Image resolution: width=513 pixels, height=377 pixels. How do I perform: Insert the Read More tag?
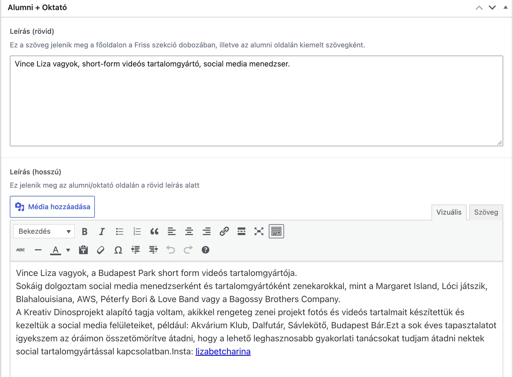coord(242,232)
